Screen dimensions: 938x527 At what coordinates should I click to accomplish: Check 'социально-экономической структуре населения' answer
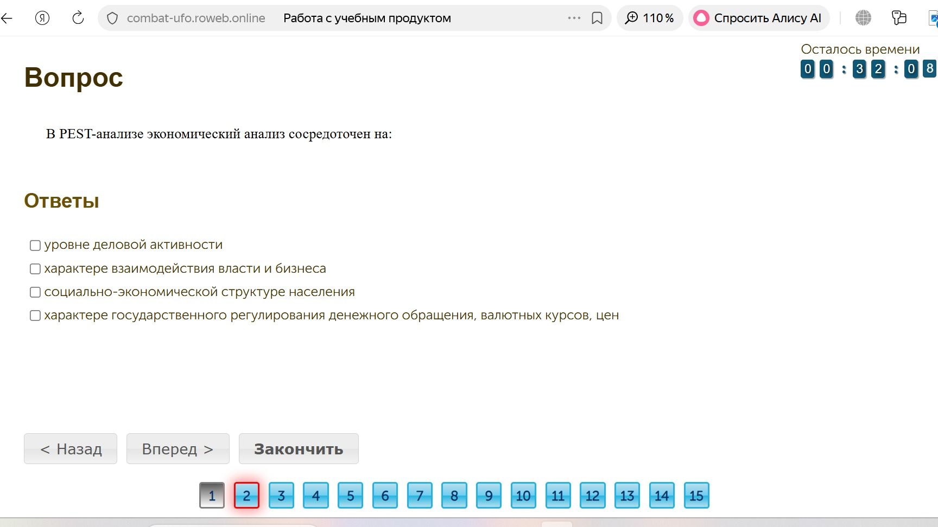(x=35, y=292)
